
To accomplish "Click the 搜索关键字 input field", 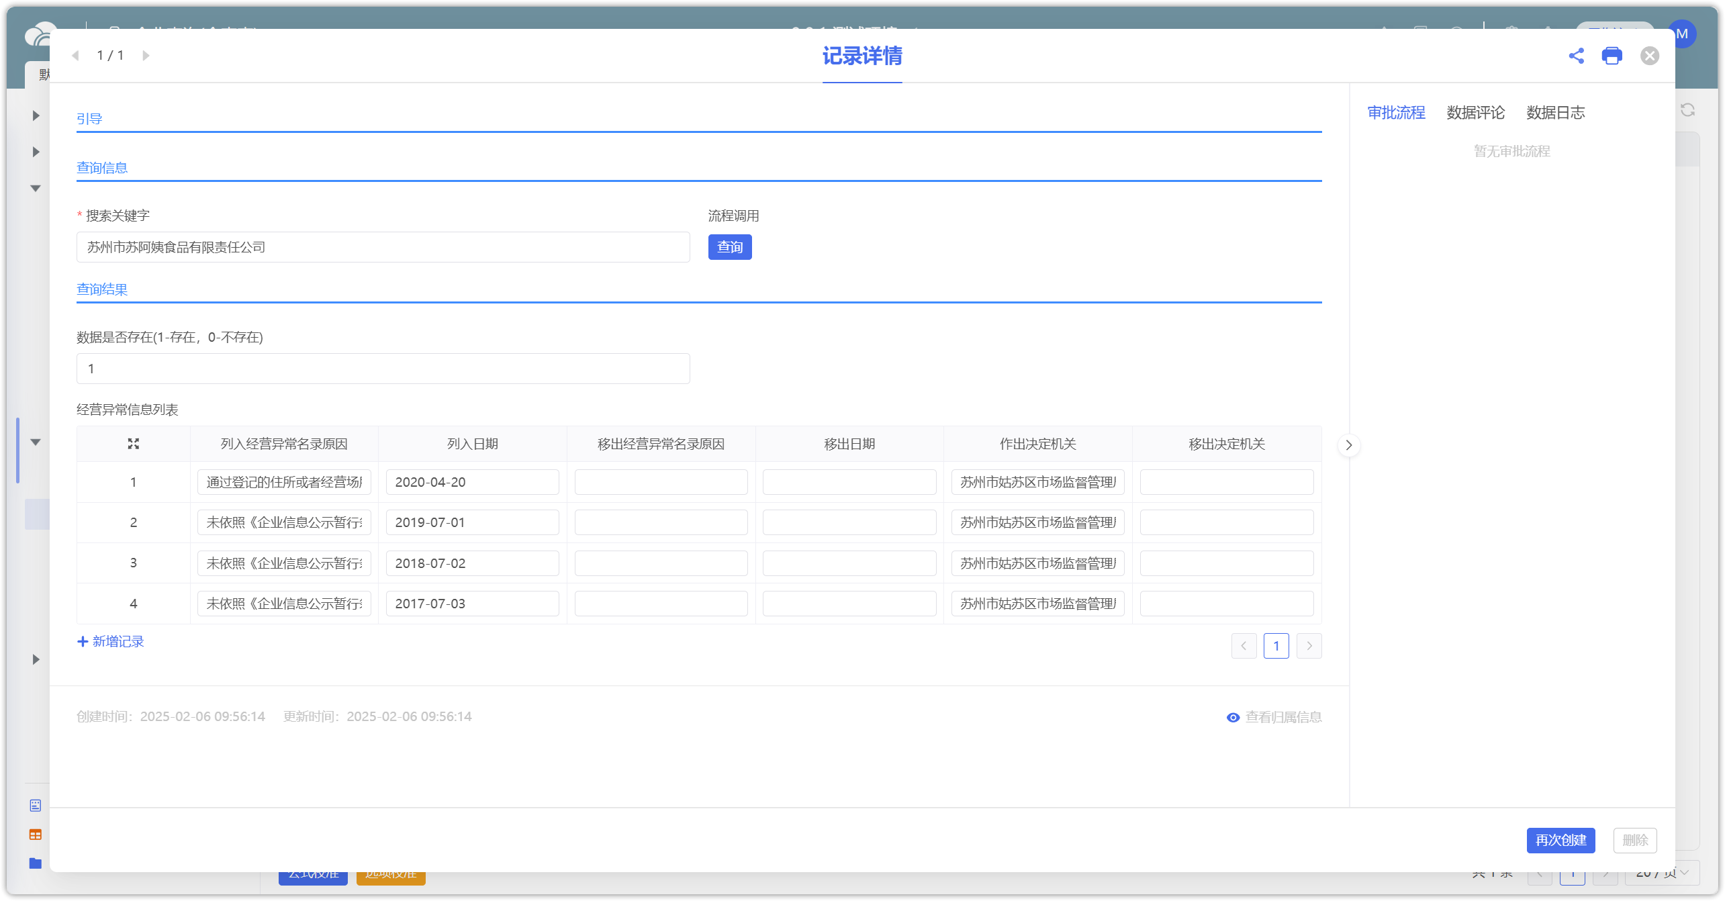I will point(383,247).
